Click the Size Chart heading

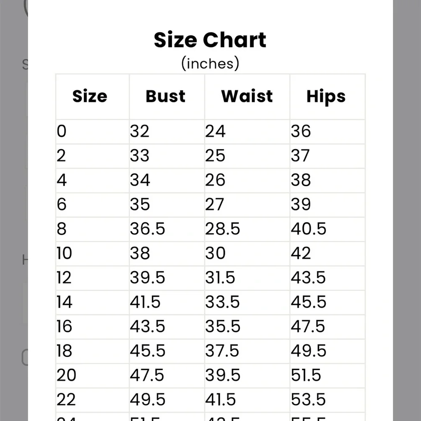click(x=210, y=40)
